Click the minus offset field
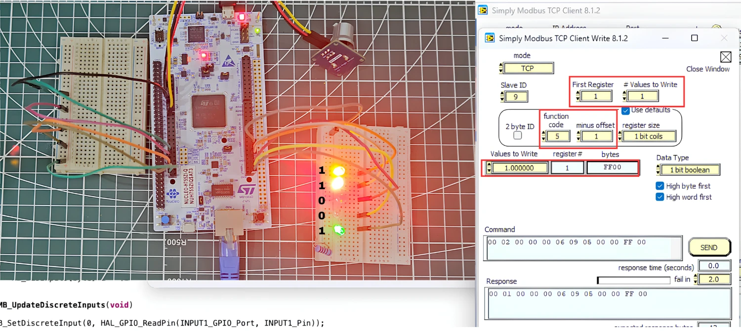 tap(597, 136)
